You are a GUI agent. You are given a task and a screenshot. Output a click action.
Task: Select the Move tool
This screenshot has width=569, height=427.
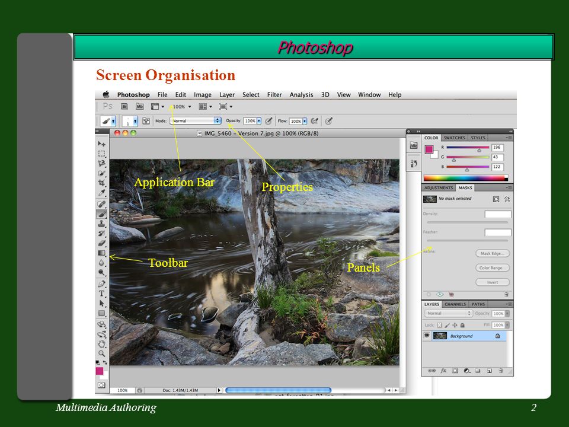point(101,144)
